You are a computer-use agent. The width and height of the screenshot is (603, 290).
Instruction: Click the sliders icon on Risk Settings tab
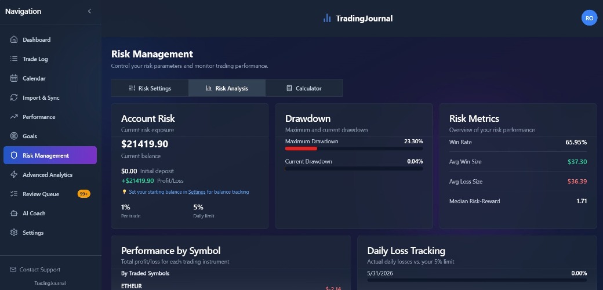[x=132, y=88]
